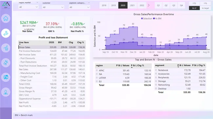This screenshot has height=119, width=213.
Task: Expand APAC region row
Action: tap(97, 70)
